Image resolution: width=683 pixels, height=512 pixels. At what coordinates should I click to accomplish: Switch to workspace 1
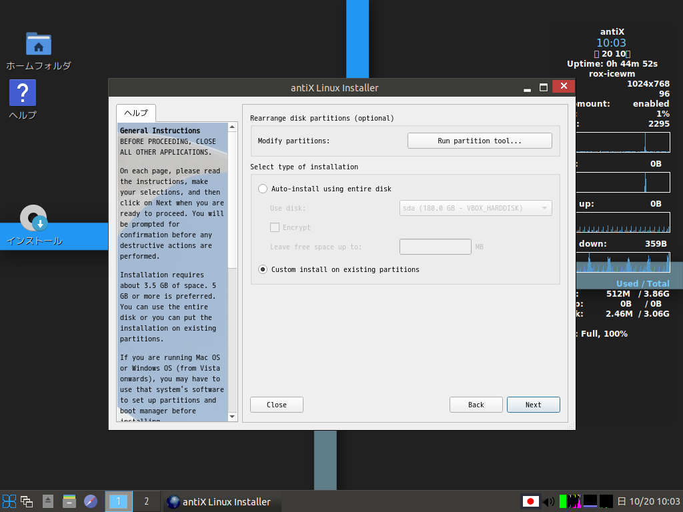119,501
